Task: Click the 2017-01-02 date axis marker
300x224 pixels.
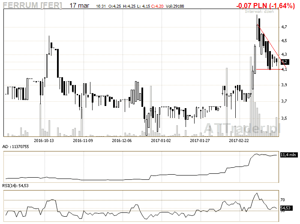Action: (161, 140)
